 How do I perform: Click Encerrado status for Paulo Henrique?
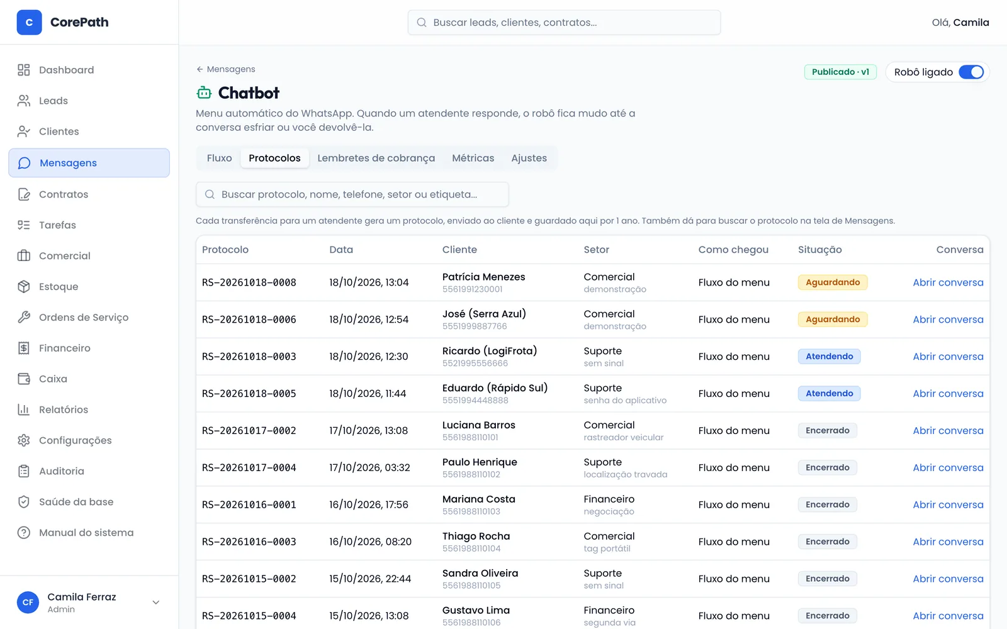[827, 468]
